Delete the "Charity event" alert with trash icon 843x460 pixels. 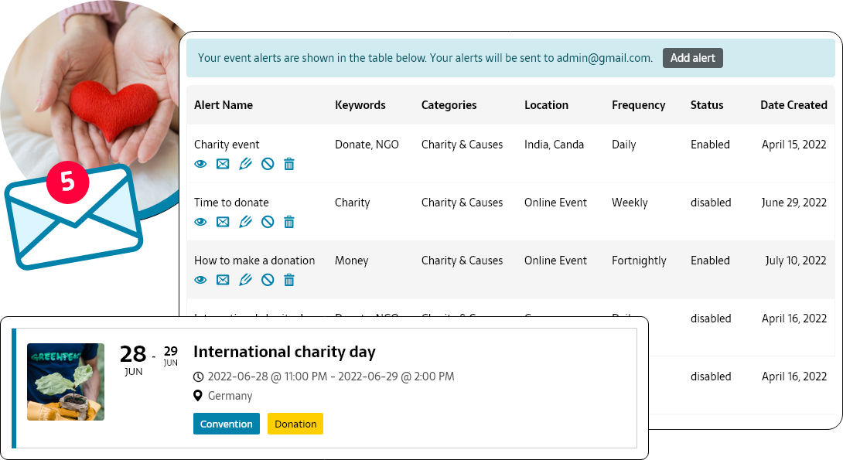pos(288,164)
